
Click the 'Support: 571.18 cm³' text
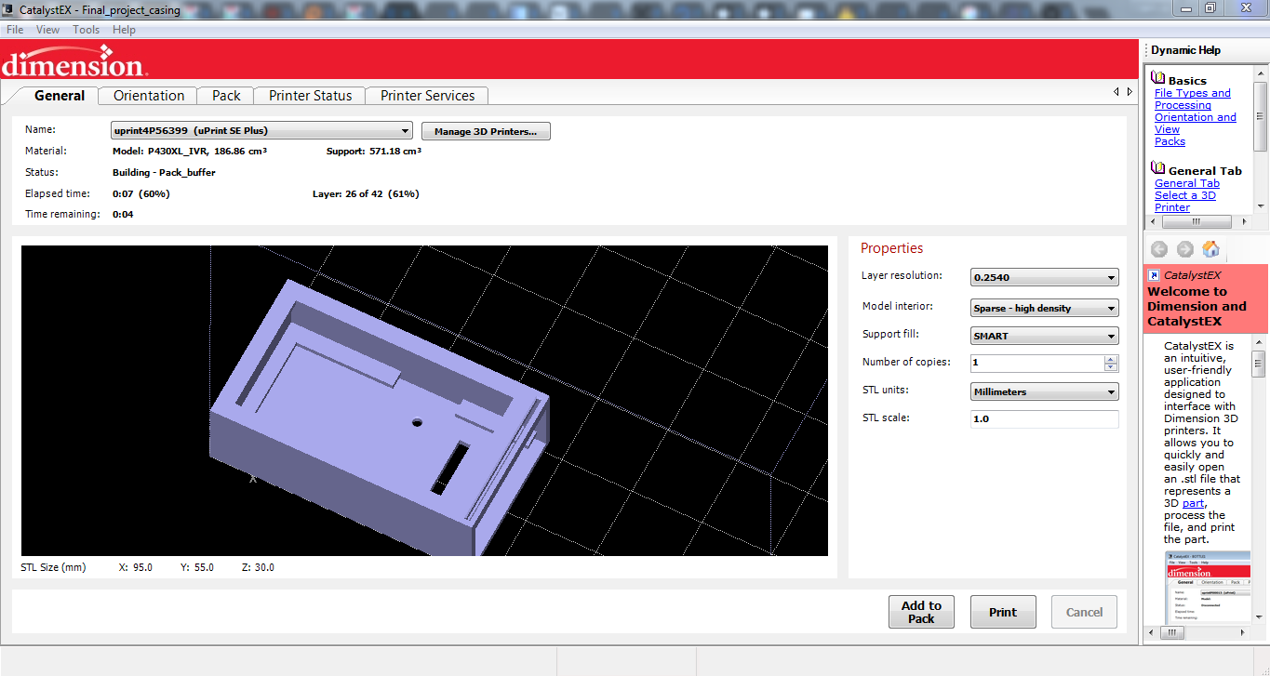374,151
